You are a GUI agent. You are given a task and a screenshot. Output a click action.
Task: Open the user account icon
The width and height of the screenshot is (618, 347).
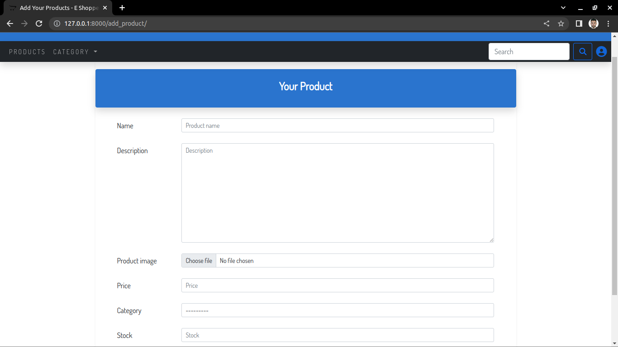[601, 51]
